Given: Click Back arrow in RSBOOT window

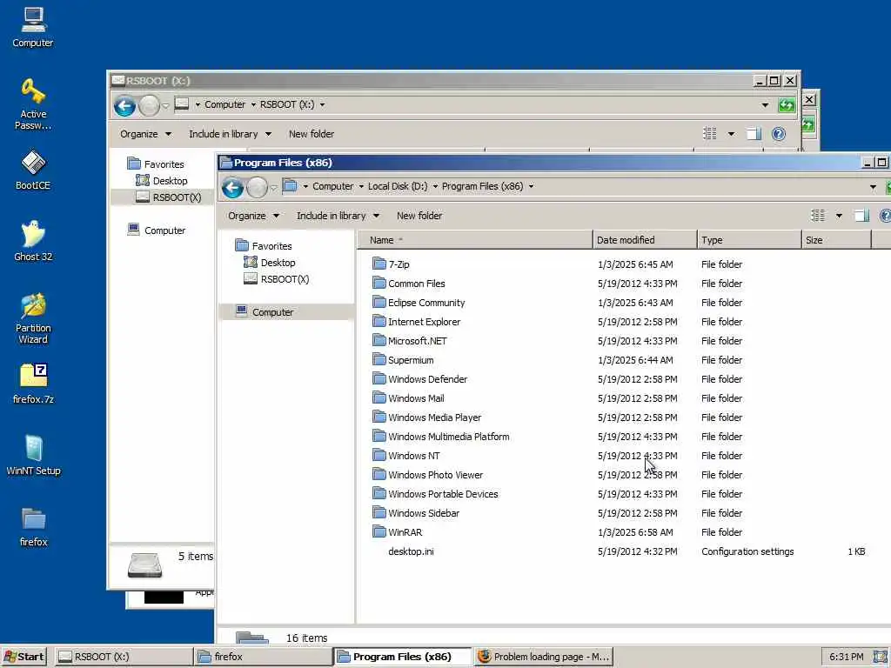Looking at the screenshot, I should click(124, 105).
